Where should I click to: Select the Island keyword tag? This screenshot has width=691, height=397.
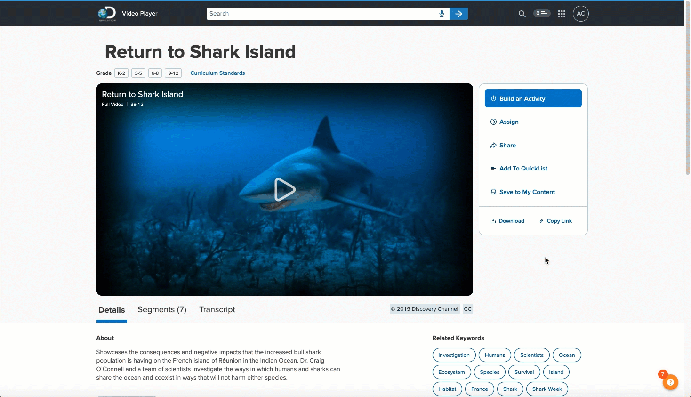tap(556, 372)
